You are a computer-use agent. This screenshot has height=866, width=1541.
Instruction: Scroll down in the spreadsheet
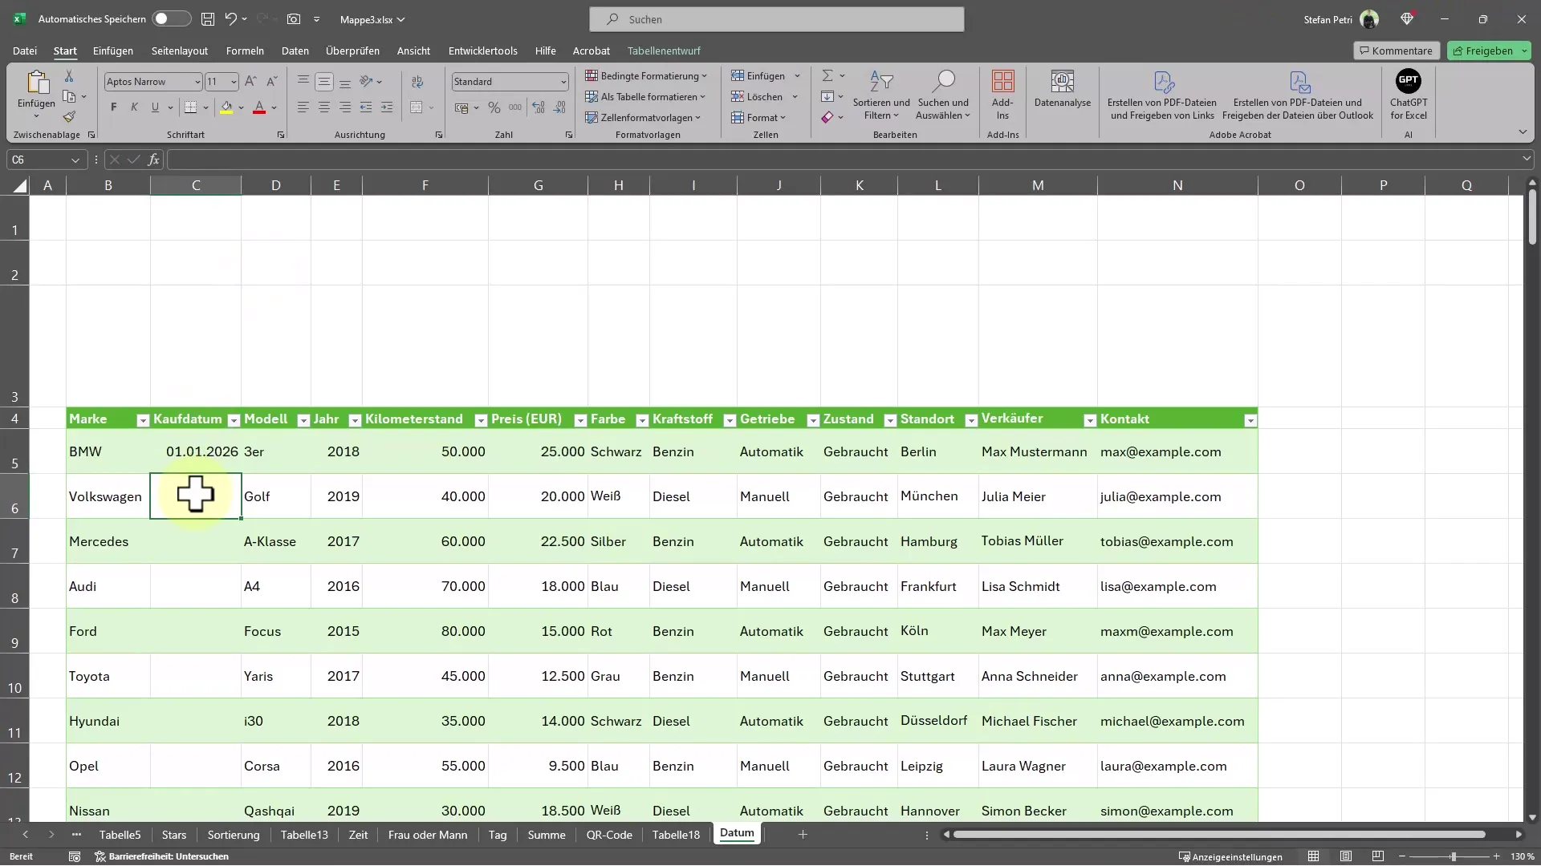1534,813
